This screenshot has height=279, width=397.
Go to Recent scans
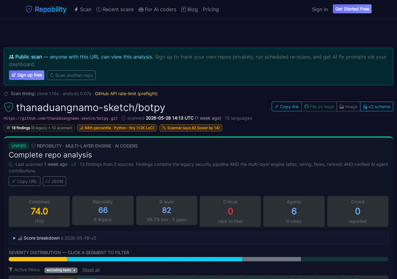(115, 9)
